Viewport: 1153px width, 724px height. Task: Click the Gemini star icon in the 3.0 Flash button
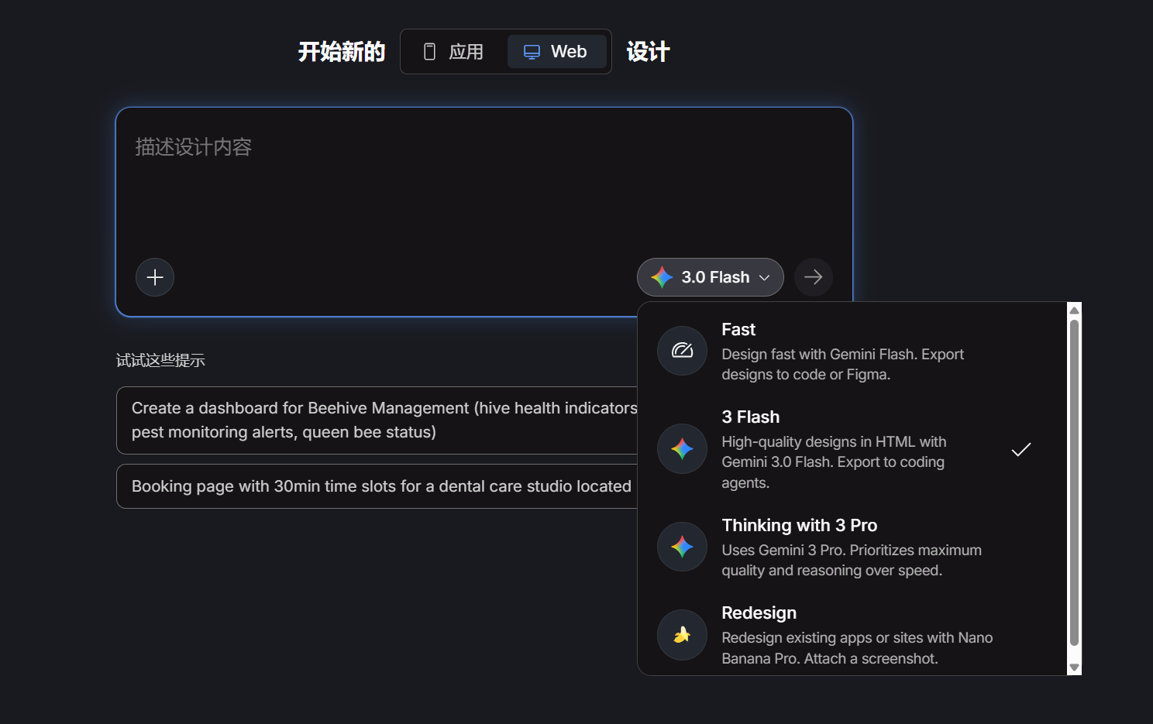tap(662, 277)
